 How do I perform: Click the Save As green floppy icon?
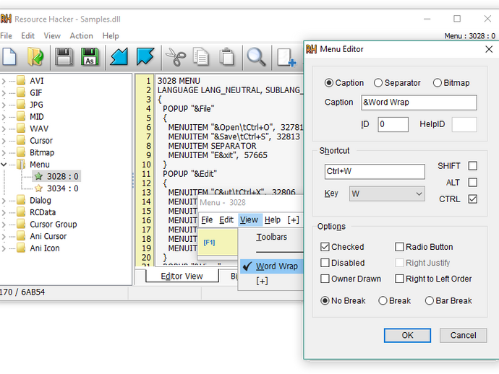[90, 57]
